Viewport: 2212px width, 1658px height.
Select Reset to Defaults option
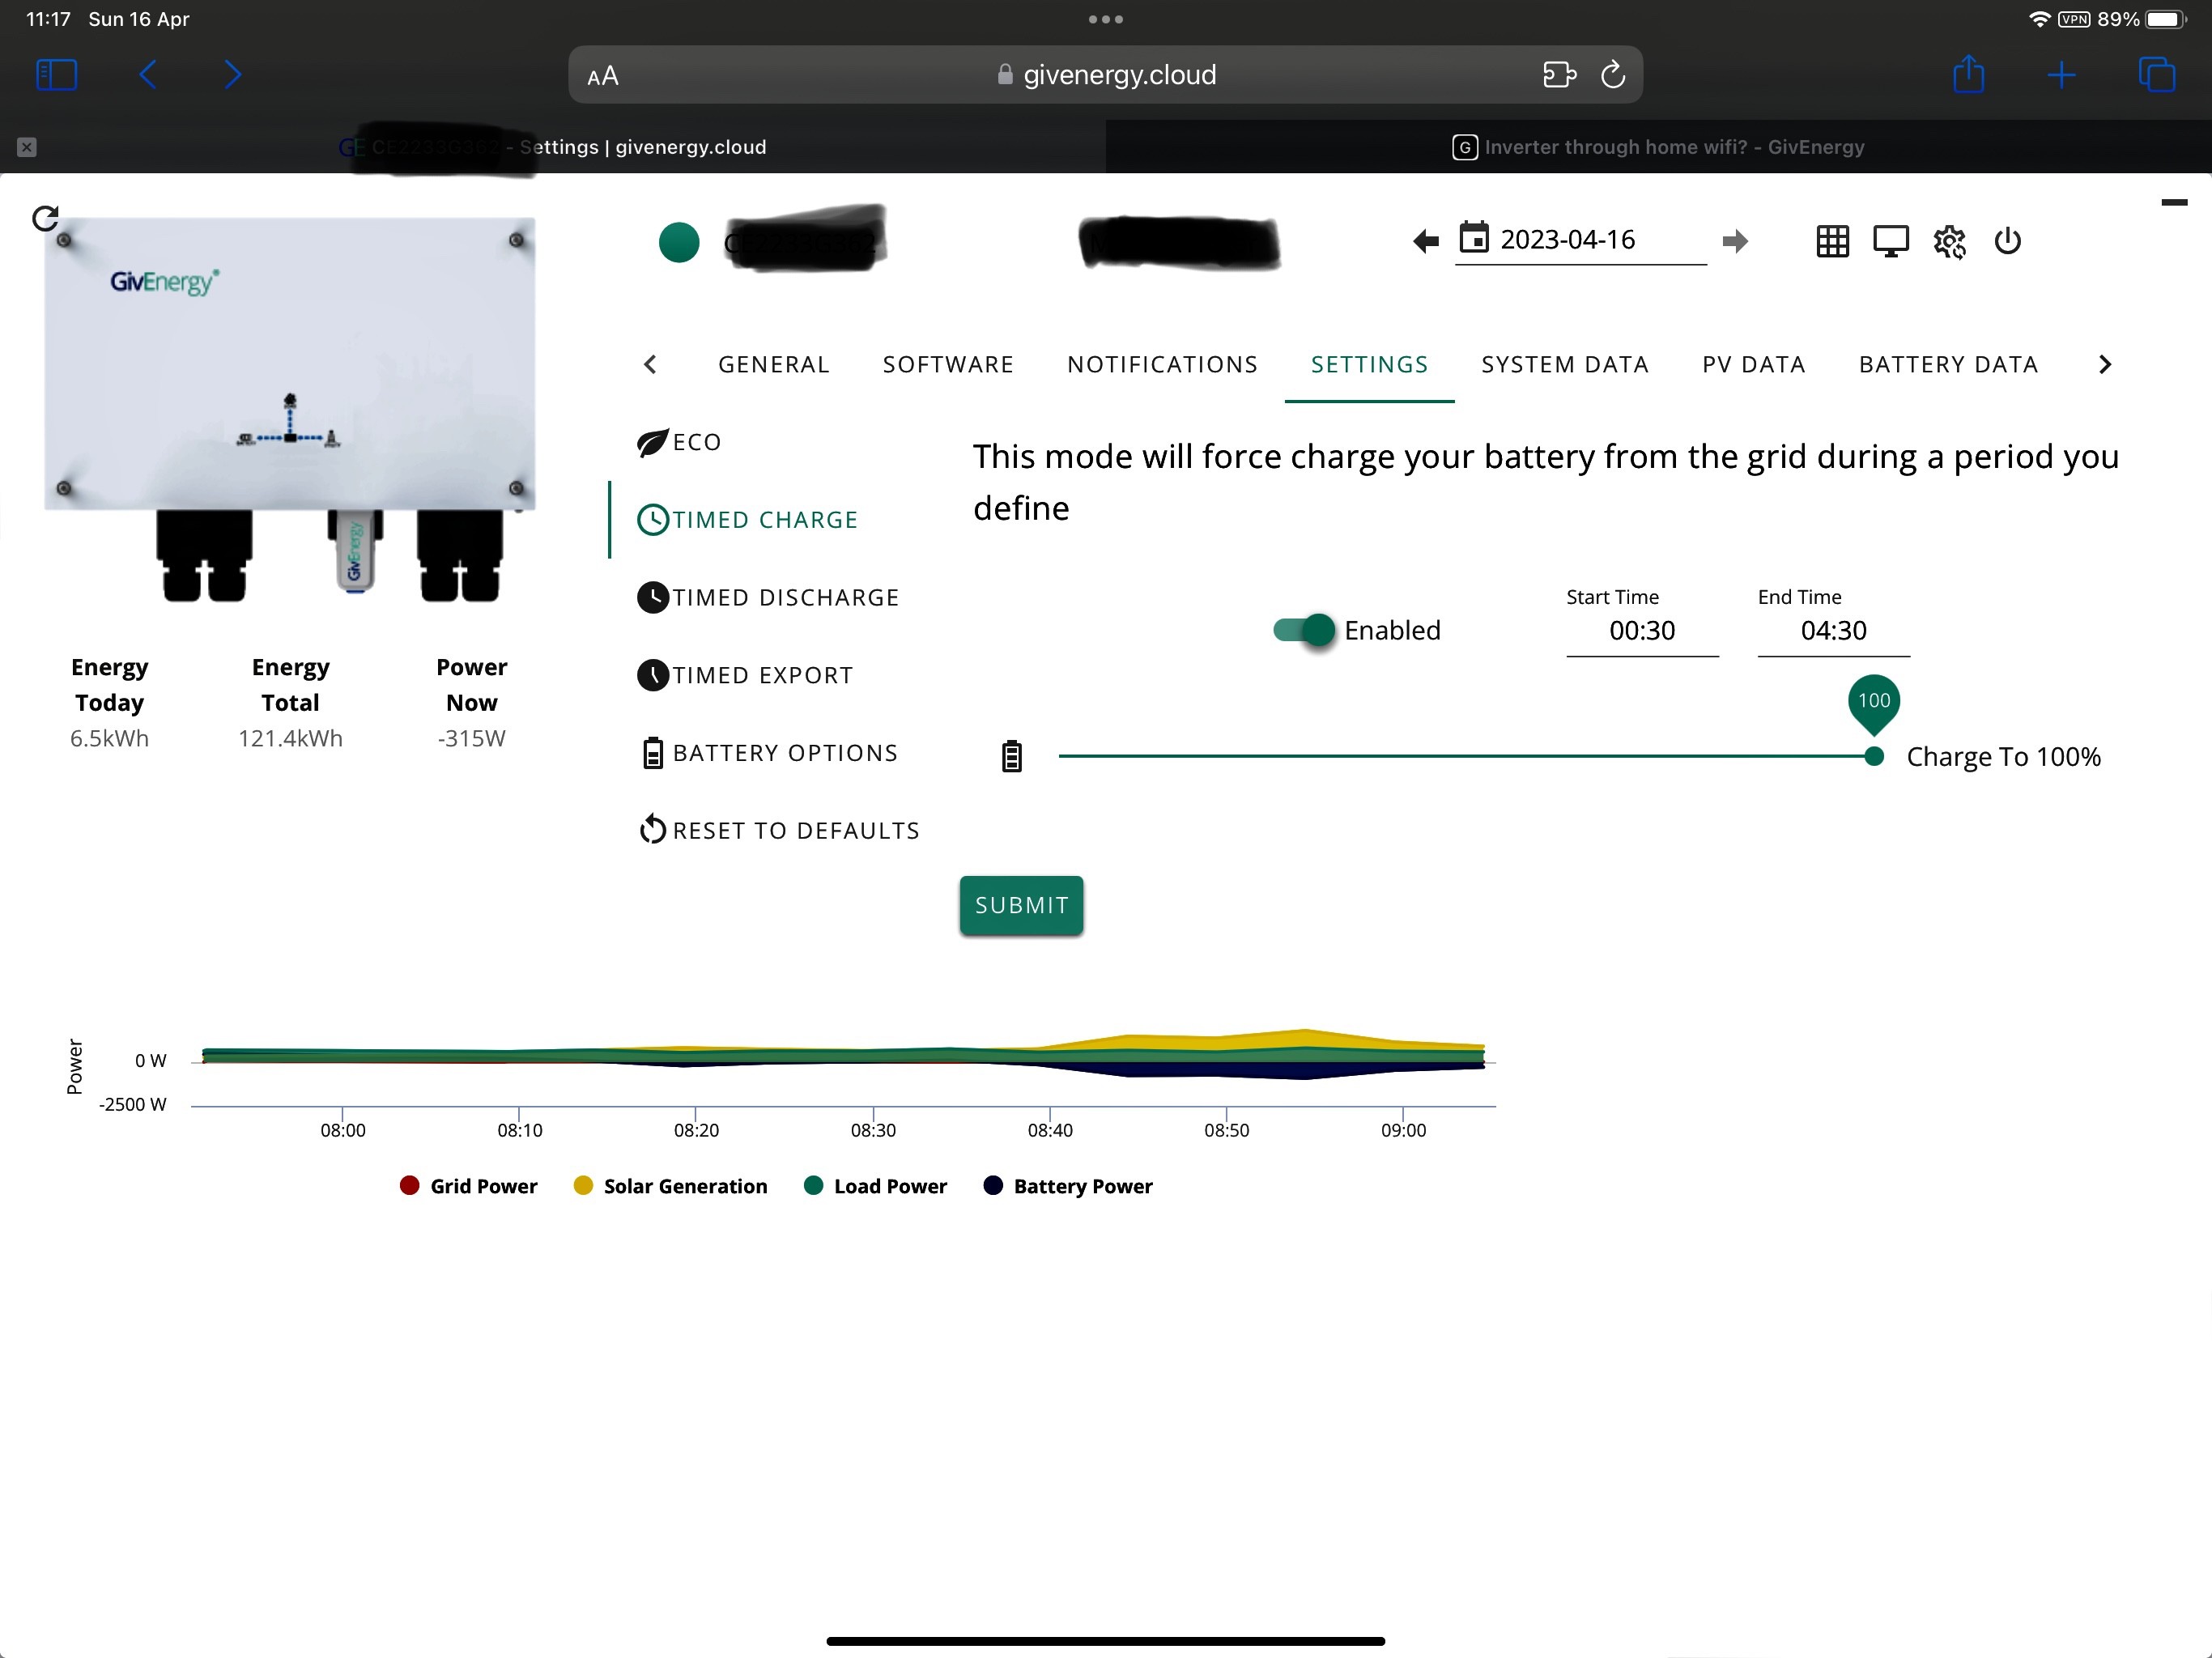778,830
